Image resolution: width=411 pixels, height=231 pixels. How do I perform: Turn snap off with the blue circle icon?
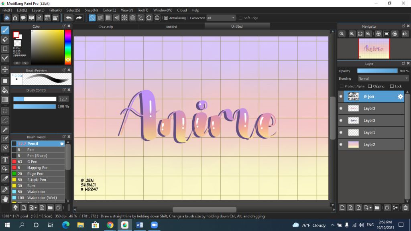pyautogui.click(x=92, y=18)
